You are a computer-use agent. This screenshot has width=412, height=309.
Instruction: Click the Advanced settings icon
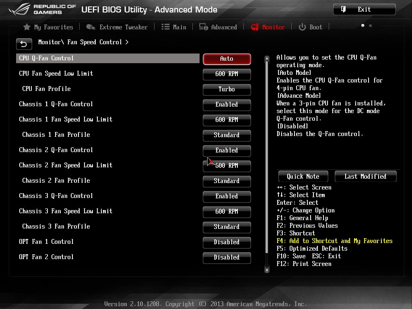tap(203, 27)
